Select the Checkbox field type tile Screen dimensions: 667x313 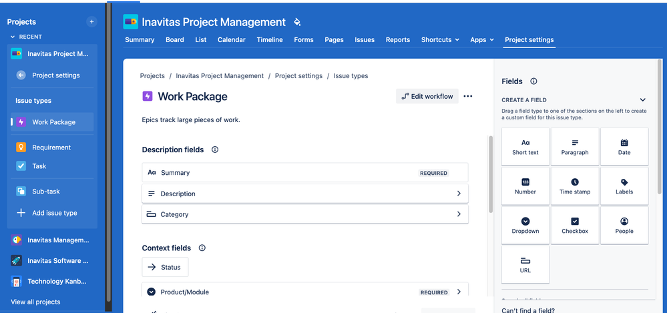[575, 226]
